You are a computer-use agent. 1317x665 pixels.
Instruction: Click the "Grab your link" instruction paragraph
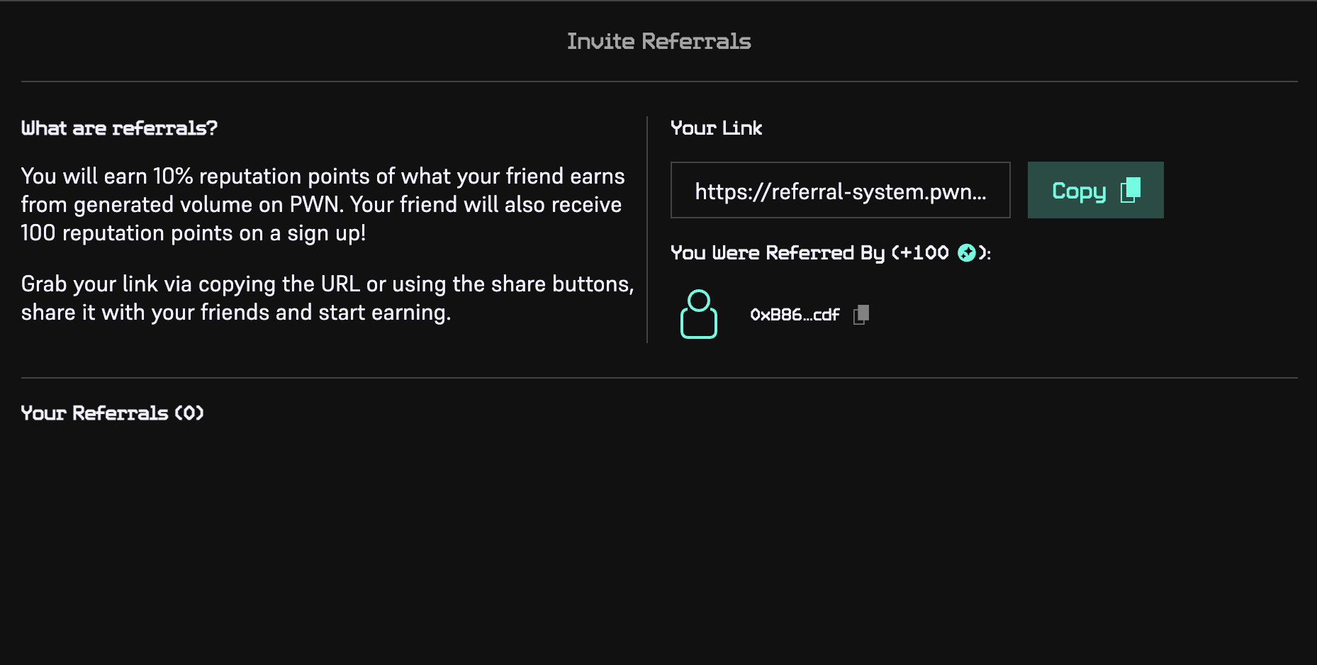(327, 298)
